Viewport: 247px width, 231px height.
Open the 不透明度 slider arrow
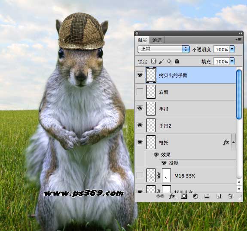coord(232,49)
